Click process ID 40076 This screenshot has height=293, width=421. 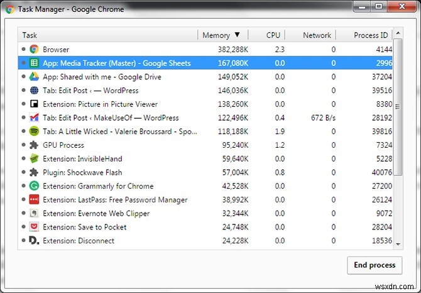click(382, 172)
